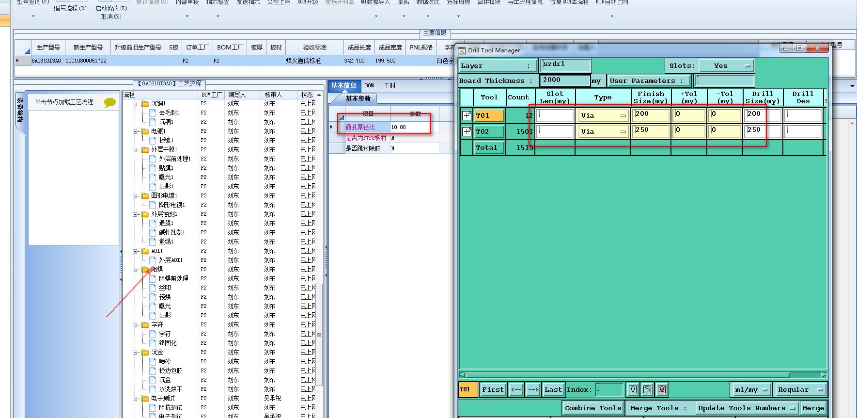This screenshot has height=418, width=857.
Task: Click the 字符 folder icon in tree
Action: 145,325
